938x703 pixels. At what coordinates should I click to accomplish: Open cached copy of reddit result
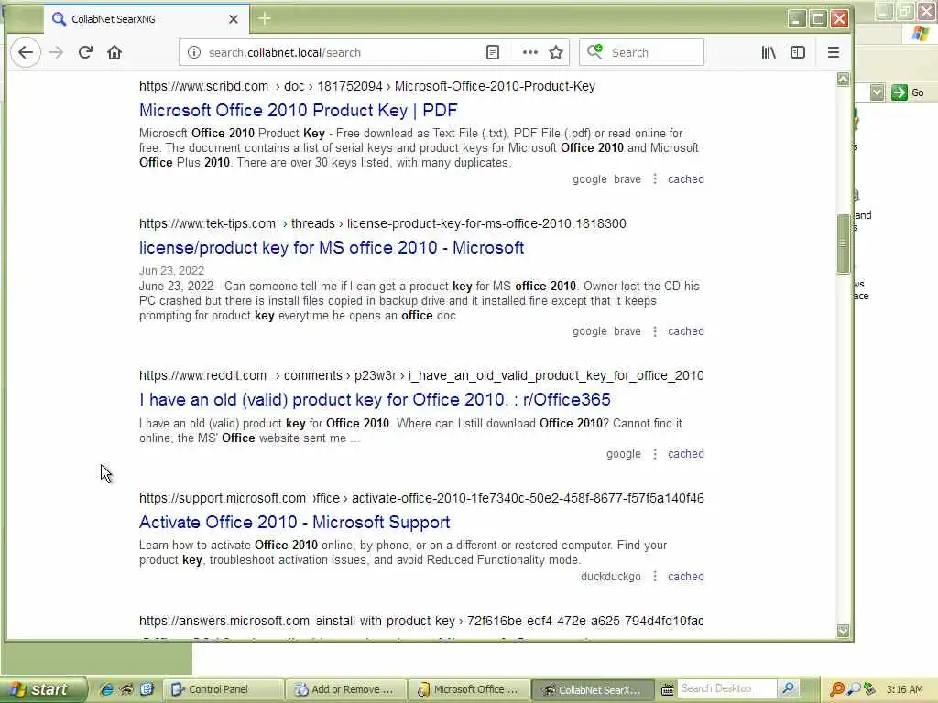click(x=685, y=454)
